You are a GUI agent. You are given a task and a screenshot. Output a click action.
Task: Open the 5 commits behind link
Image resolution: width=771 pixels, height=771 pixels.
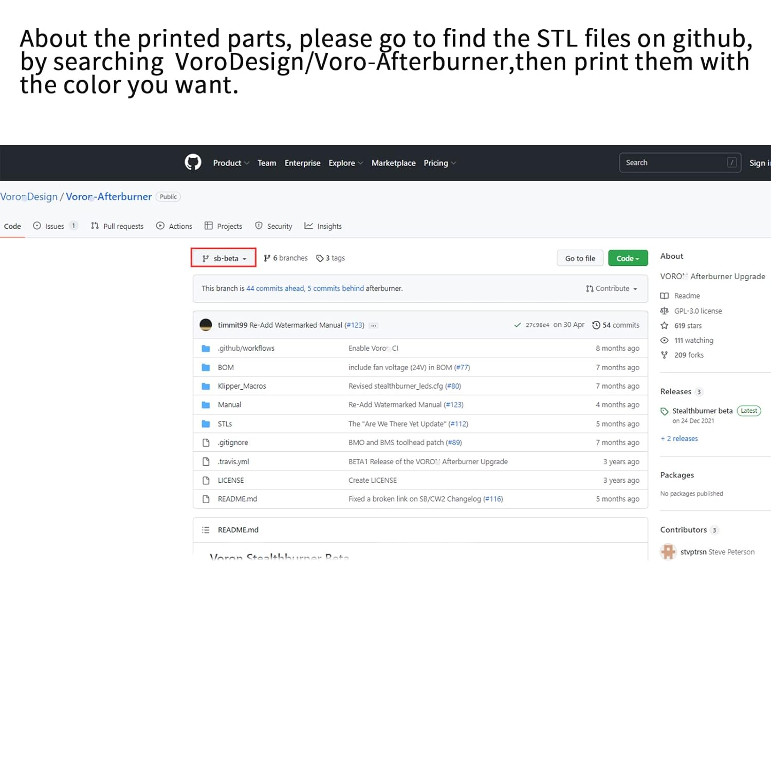click(x=336, y=289)
